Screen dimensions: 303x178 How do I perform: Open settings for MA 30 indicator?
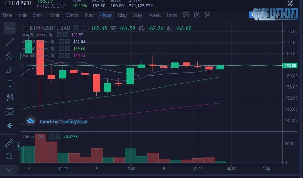[x=61, y=49]
